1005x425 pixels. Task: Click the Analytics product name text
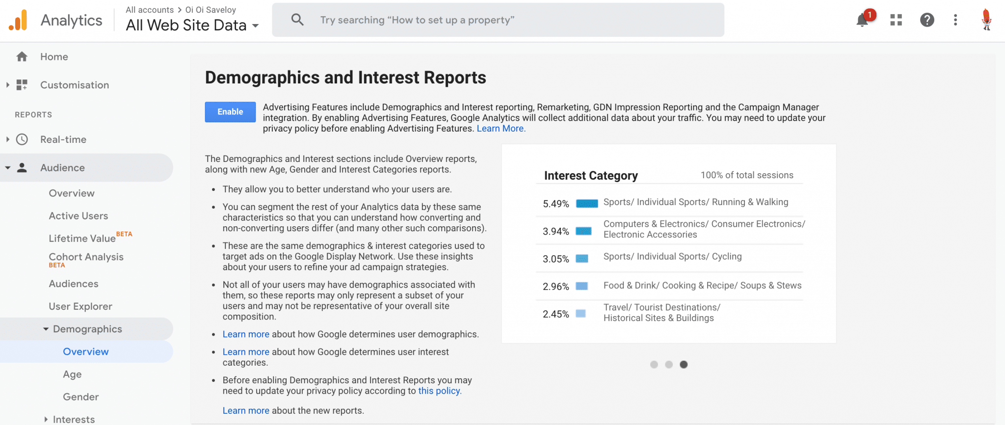(x=72, y=20)
